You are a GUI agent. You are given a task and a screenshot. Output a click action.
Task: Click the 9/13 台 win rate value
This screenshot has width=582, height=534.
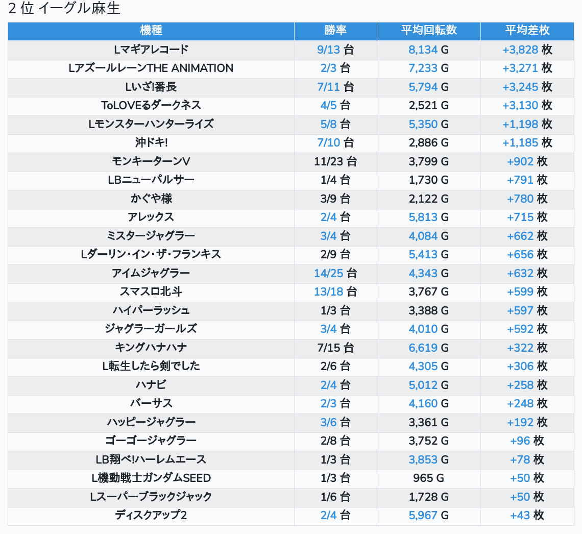(x=335, y=50)
